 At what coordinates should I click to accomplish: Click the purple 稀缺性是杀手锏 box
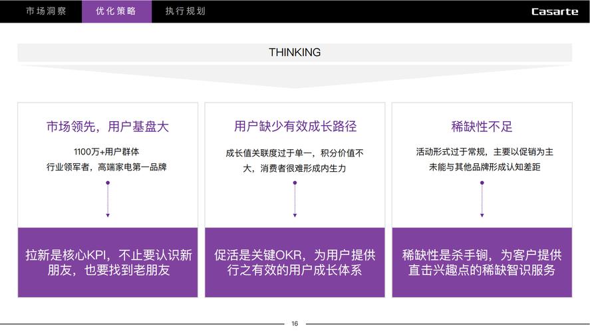(x=482, y=262)
